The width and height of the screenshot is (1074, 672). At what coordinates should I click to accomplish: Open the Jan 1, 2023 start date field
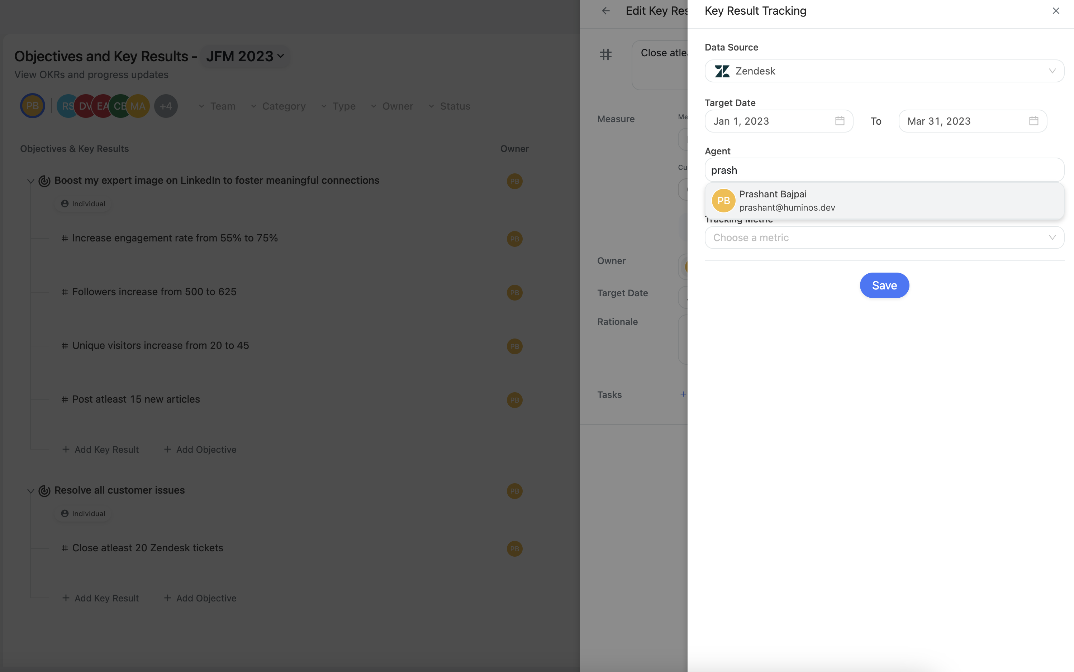pyautogui.click(x=779, y=121)
